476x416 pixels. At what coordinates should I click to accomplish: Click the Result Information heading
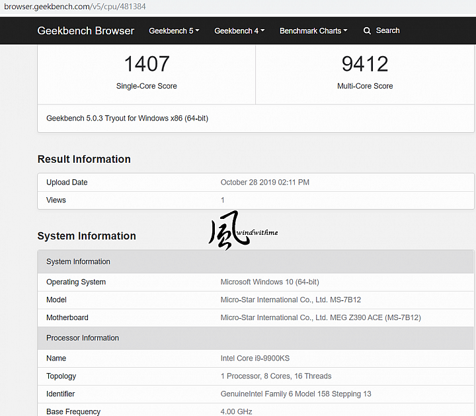click(84, 159)
